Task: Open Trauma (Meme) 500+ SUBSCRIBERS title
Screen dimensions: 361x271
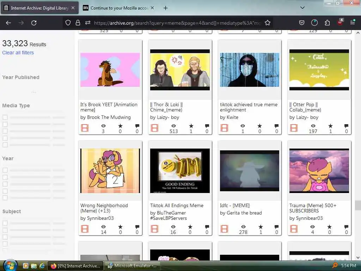Action: 313,208
